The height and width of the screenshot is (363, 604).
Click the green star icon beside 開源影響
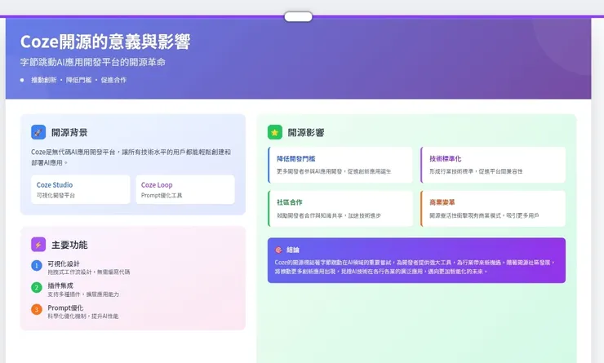pos(274,132)
